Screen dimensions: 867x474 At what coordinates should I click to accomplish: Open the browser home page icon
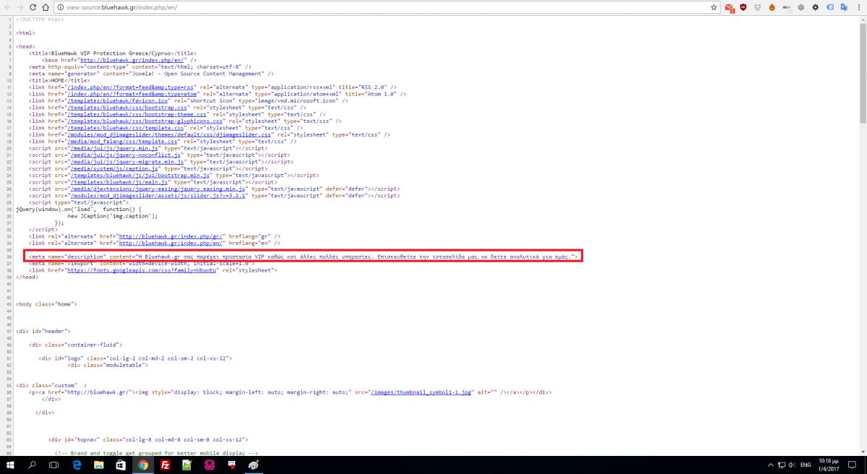pos(46,7)
